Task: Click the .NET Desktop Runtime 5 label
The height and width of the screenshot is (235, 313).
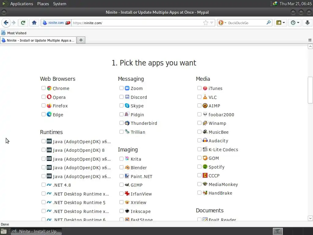Action: point(79,203)
